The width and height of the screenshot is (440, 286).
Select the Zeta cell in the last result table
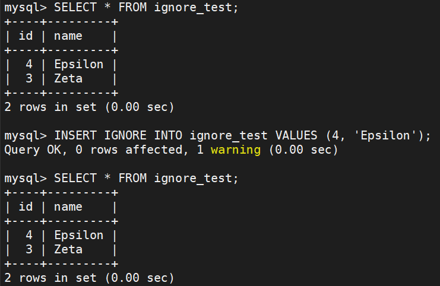[68, 250]
